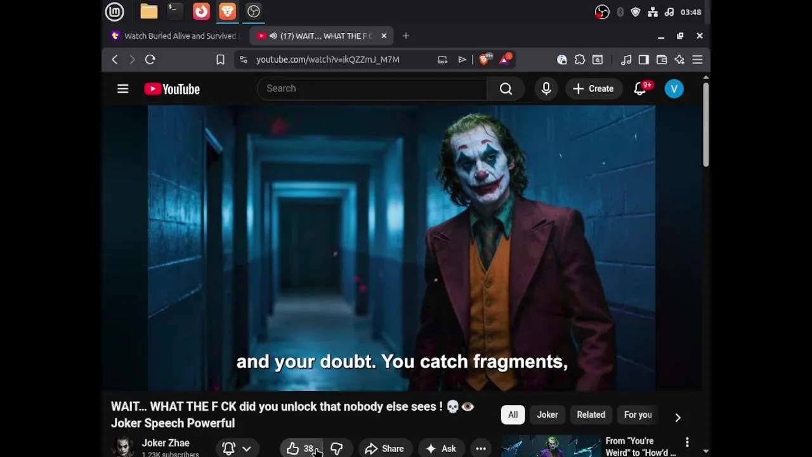Click the Brave playlist play icon
The width and height of the screenshot is (812, 457).
click(462, 60)
